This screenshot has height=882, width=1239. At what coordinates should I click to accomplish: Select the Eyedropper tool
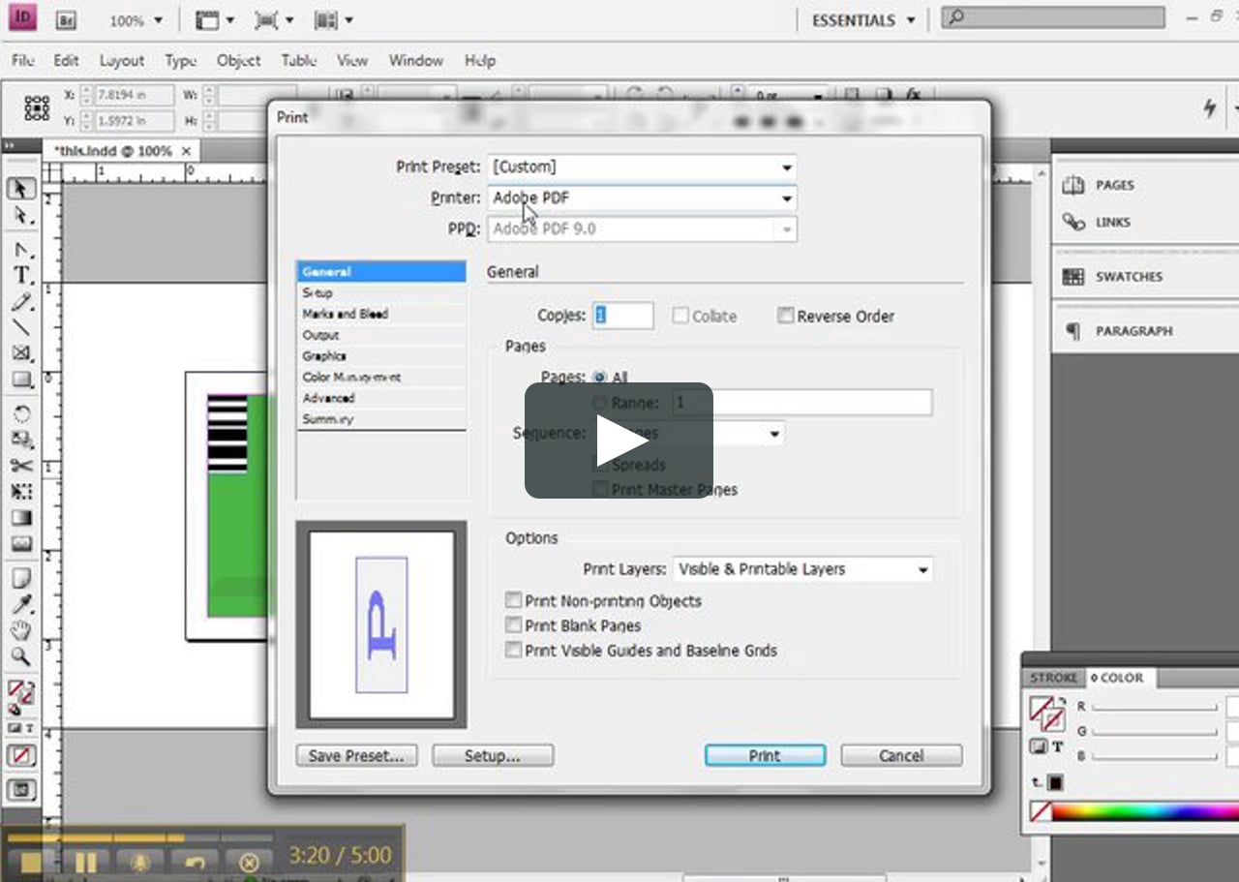21,605
